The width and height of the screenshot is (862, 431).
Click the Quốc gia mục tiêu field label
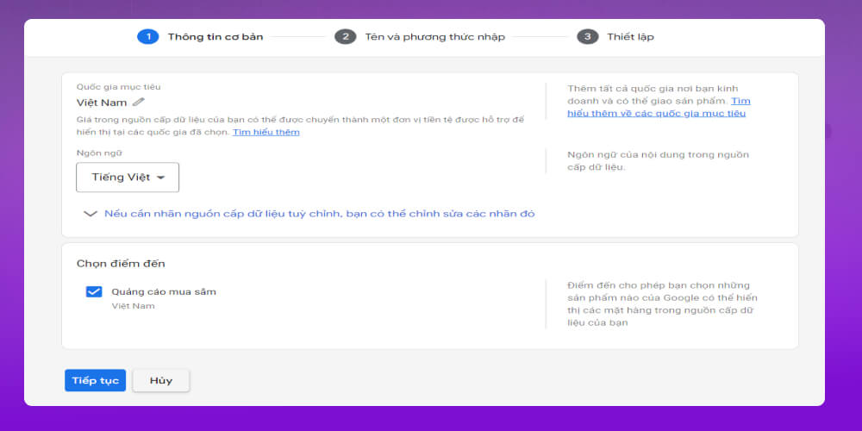[x=118, y=87]
